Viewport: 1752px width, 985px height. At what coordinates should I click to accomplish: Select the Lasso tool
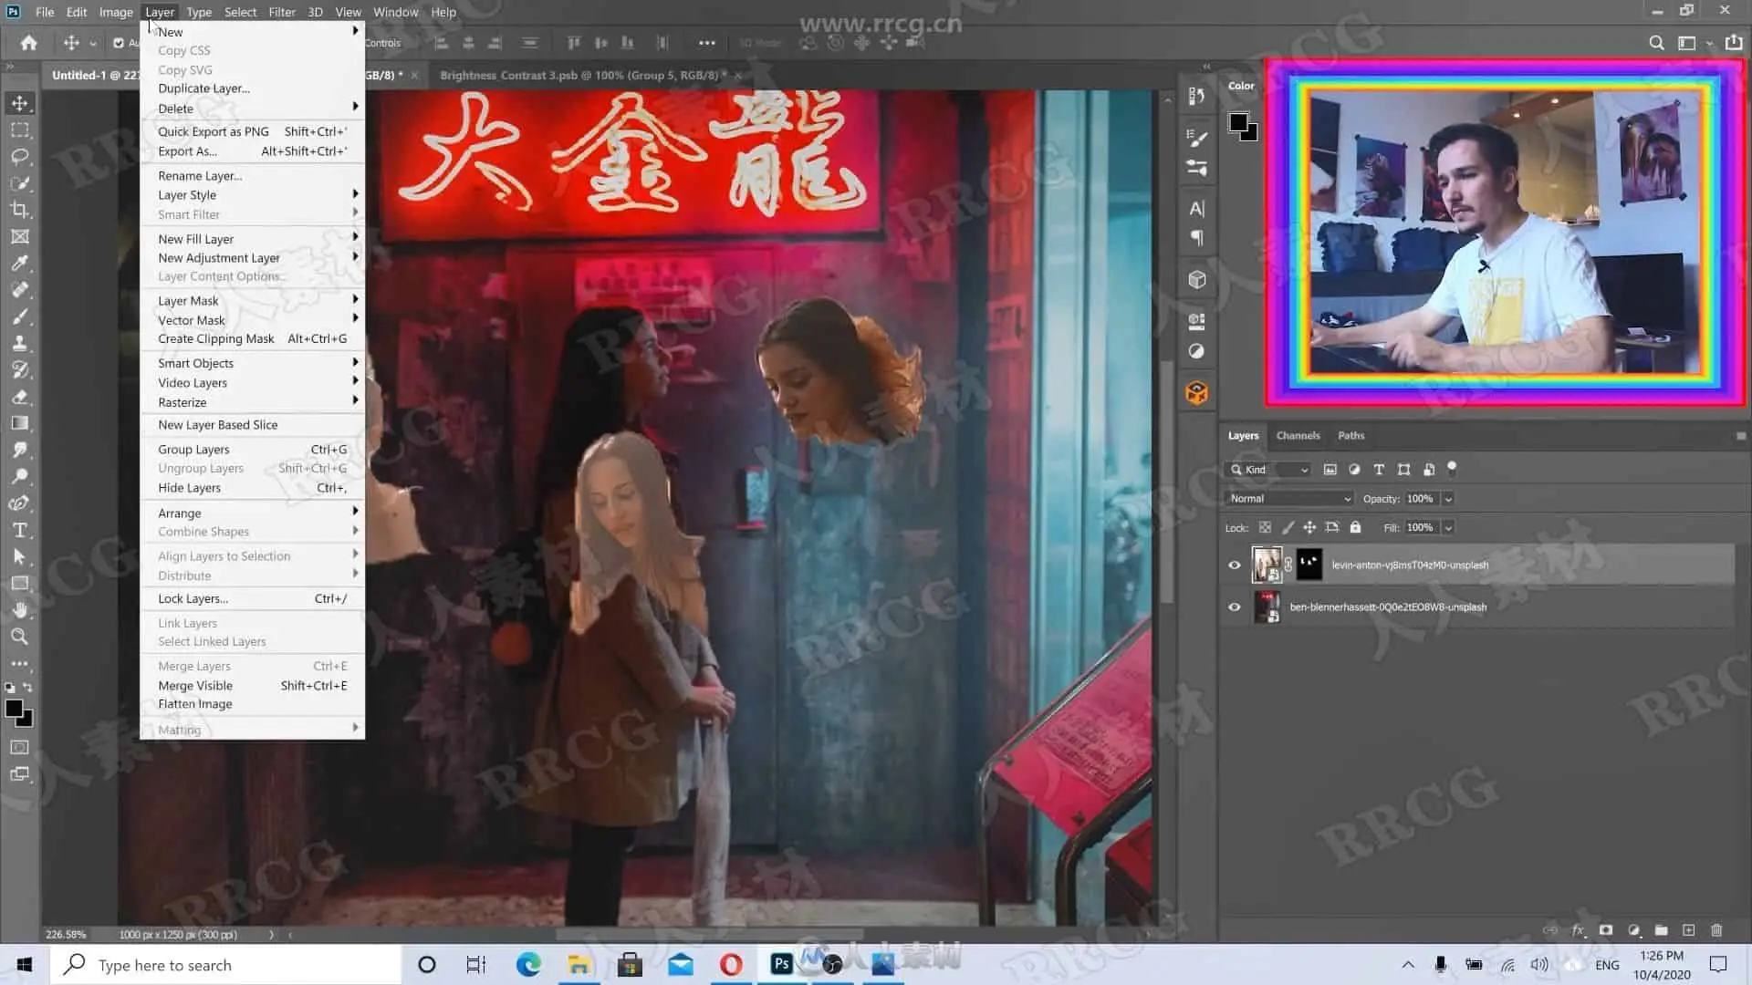pyautogui.click(x=20, y=156)
